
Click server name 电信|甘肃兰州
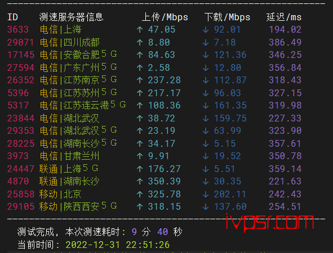tap(70, 156)
